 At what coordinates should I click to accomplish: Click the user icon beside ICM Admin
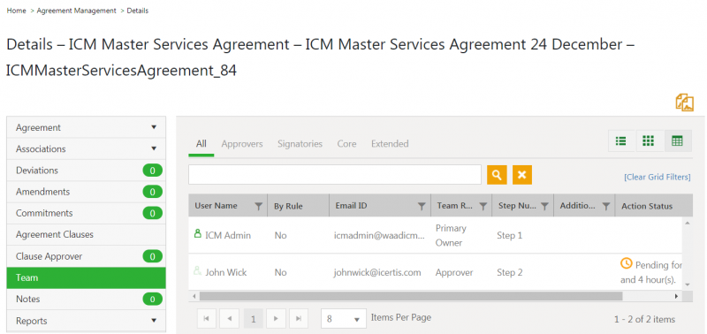point(197,233)
